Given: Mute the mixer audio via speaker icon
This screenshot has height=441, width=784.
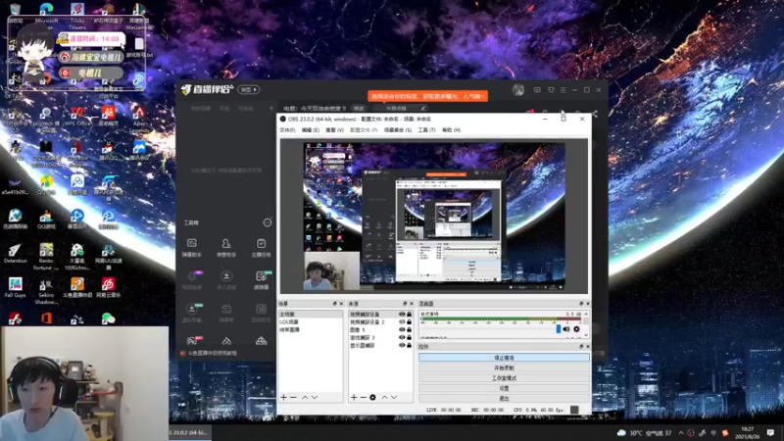Looking at the screenshot, I should (566, 329).
